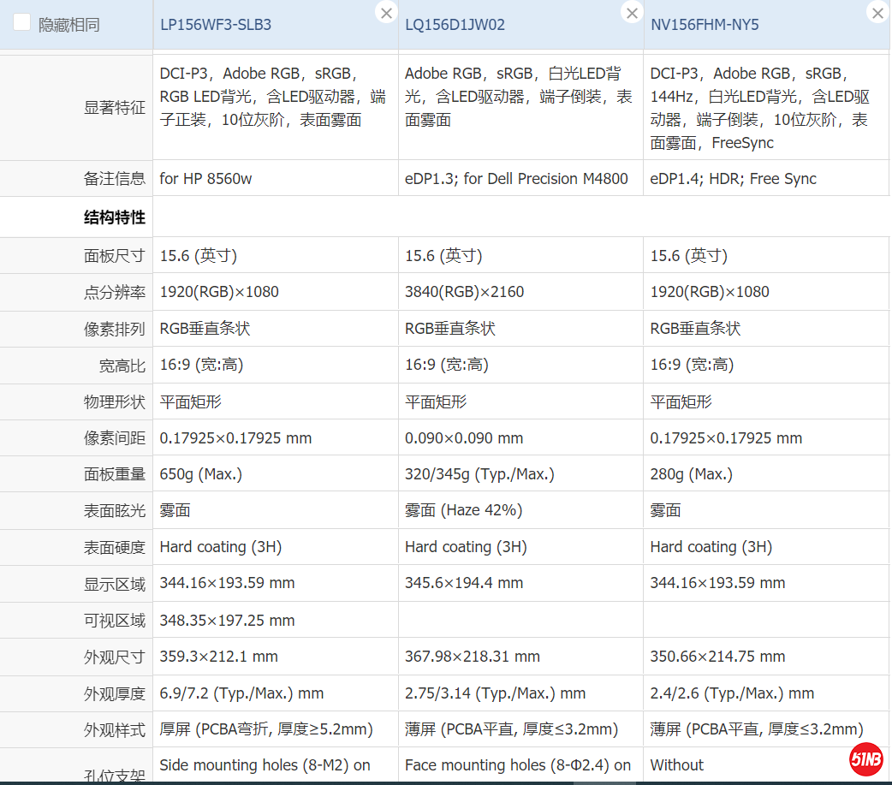
Task: Click 'eDP1.4; HDR; Free Sync' remark cell
Action: (x=733, y=179)
